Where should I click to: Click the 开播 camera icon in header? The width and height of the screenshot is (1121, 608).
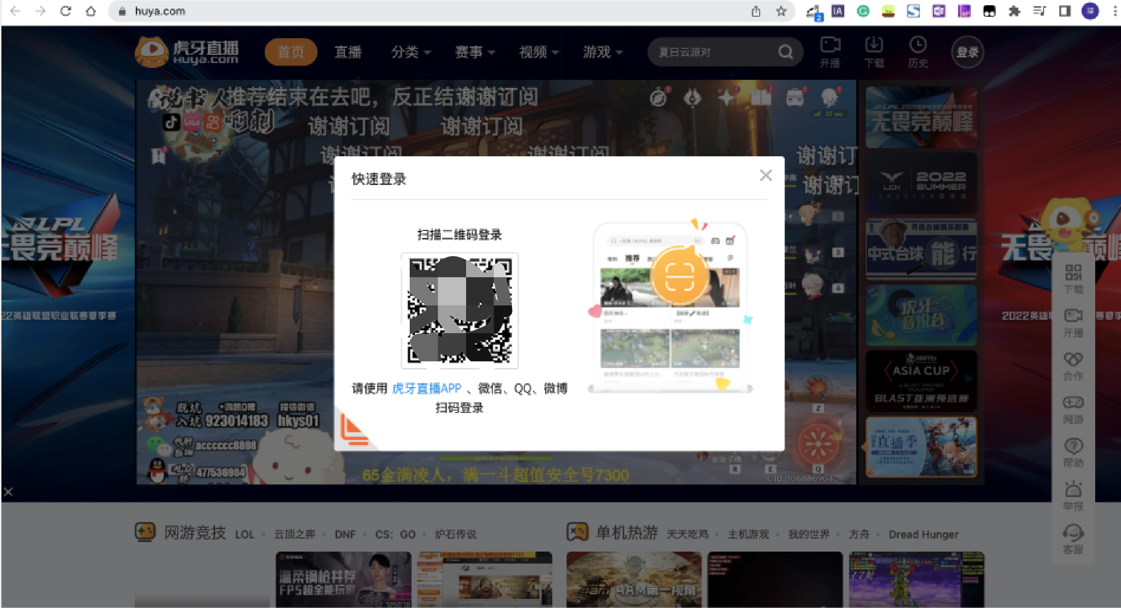point(830,45)
